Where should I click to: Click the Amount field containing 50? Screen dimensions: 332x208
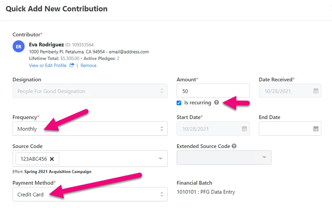click(213, 91)
